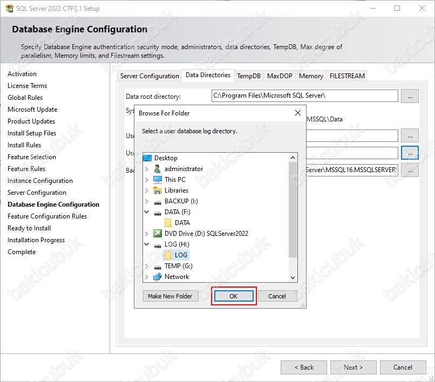
Task: Expand the This PC node
Action: 147,180
